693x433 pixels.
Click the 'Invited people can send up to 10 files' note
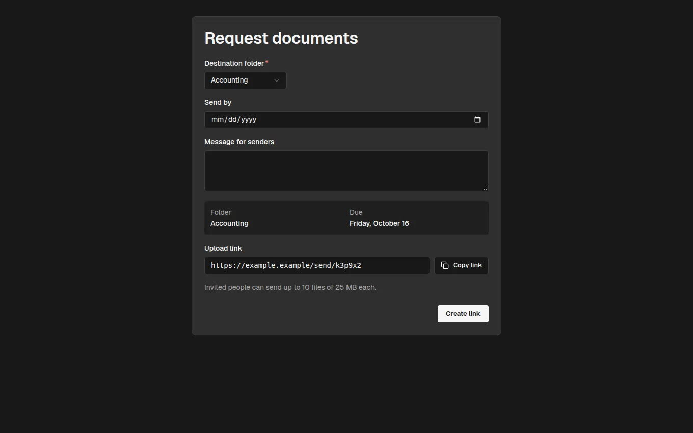point(290,287)
